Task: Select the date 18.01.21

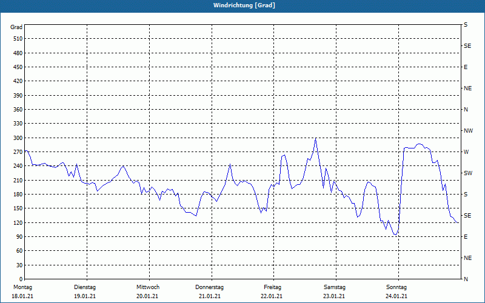Action: coord(22,296)
